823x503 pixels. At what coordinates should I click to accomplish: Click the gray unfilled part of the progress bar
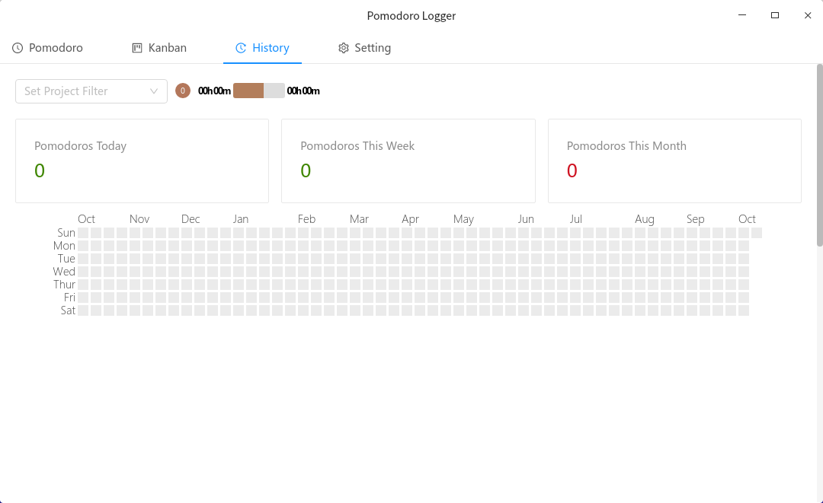tap(274, 91)
